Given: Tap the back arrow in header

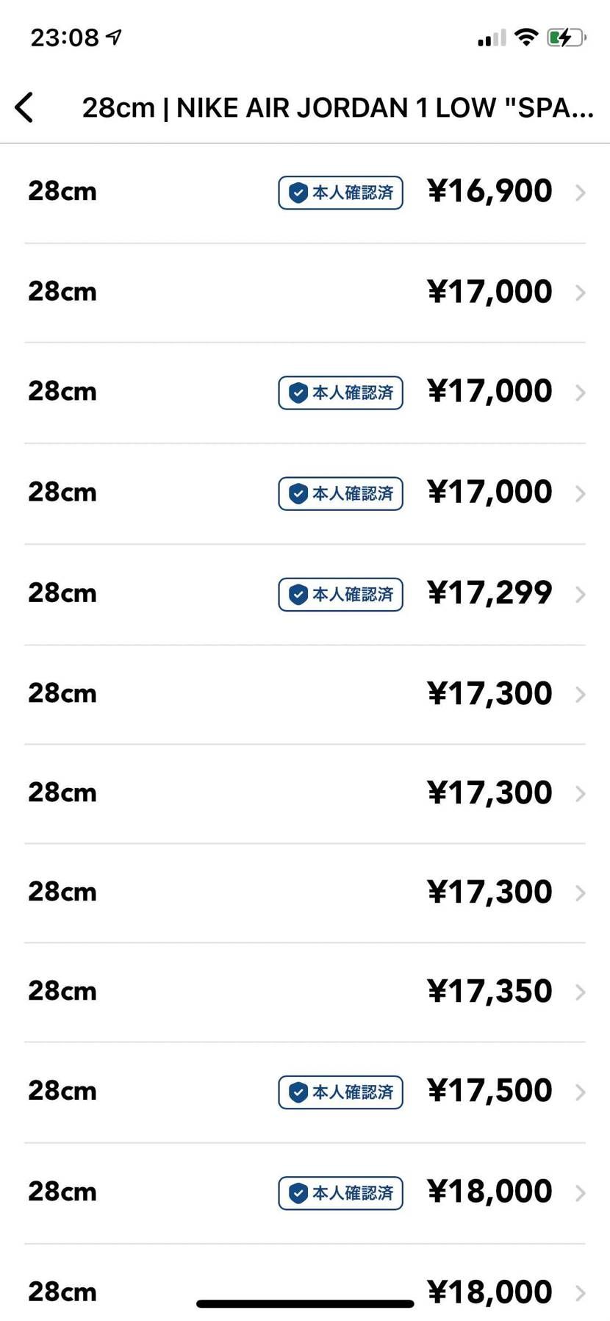Looking at the screenshot, I should 24,107.
